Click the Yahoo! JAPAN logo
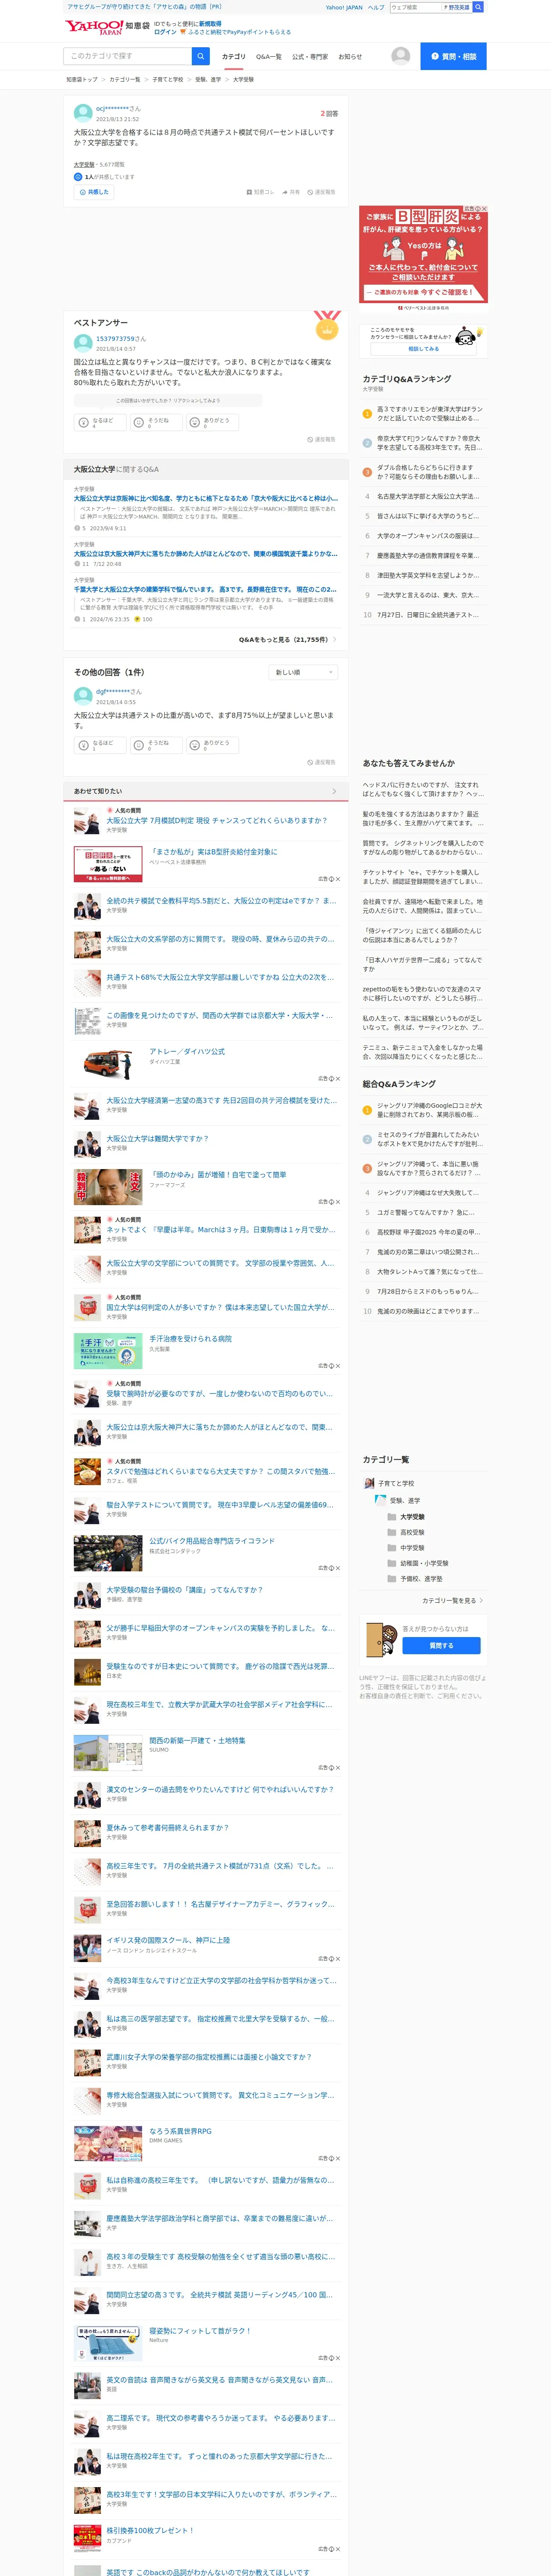This screenshot has width=551, height=2576. click(x=93, y=27)
